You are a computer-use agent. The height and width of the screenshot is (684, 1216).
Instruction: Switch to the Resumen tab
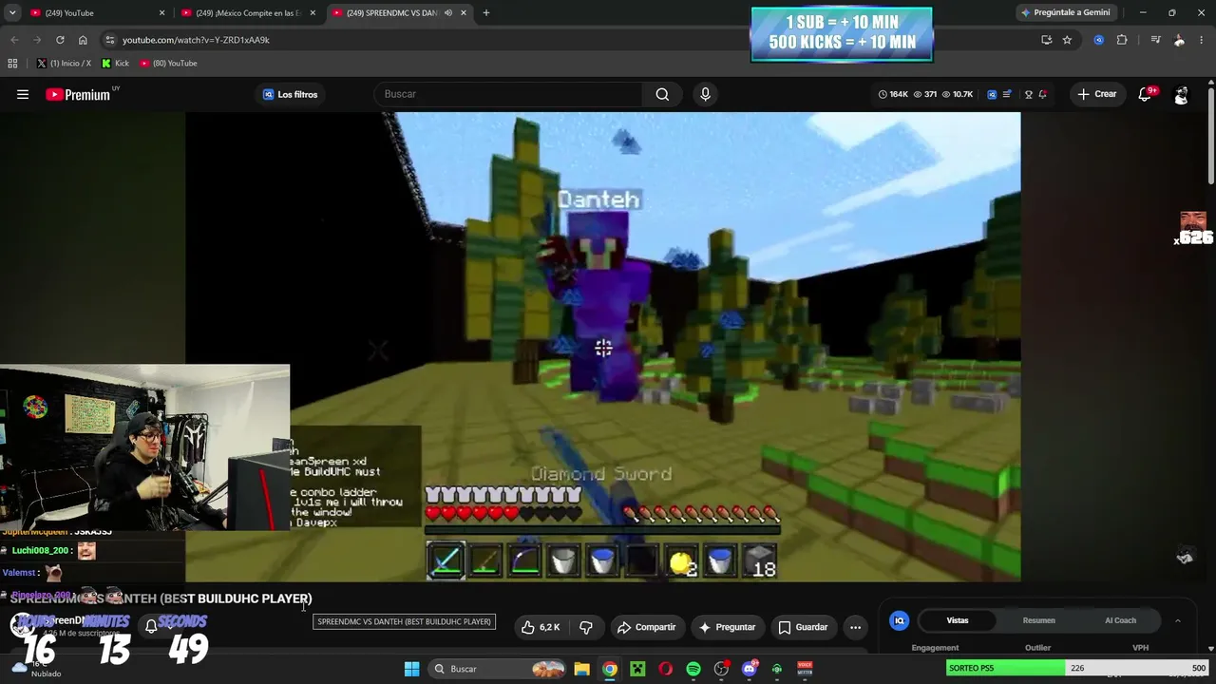1038,620
